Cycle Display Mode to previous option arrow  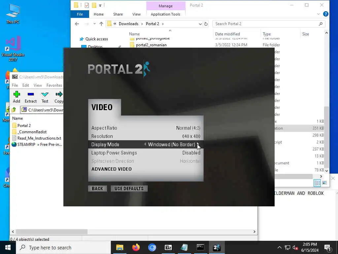pyautogui.click(x=145, y=144)
